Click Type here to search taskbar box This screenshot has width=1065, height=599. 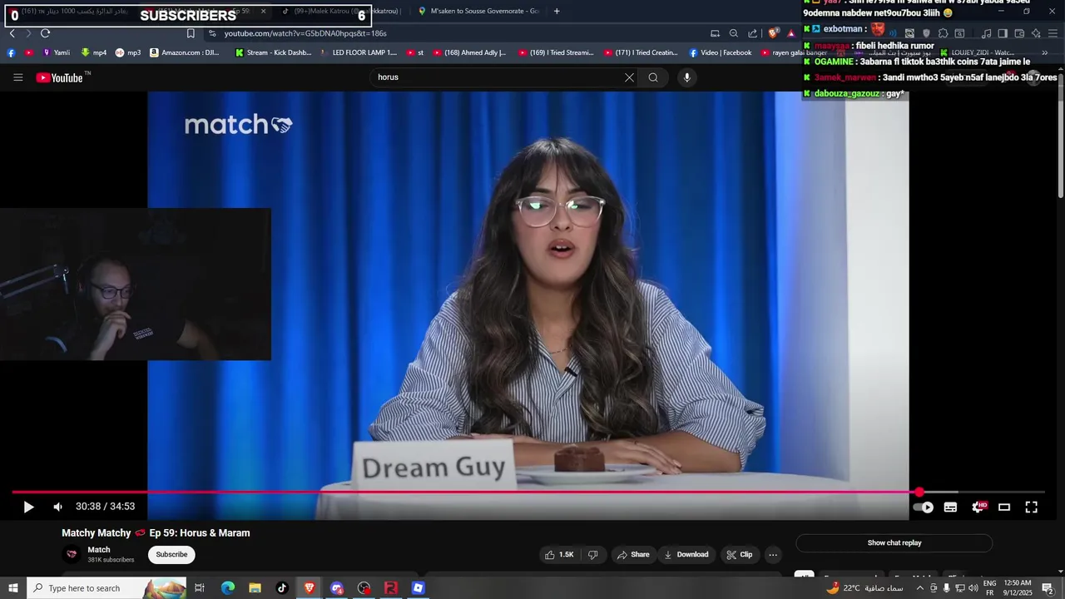click(x=106, y=588)
